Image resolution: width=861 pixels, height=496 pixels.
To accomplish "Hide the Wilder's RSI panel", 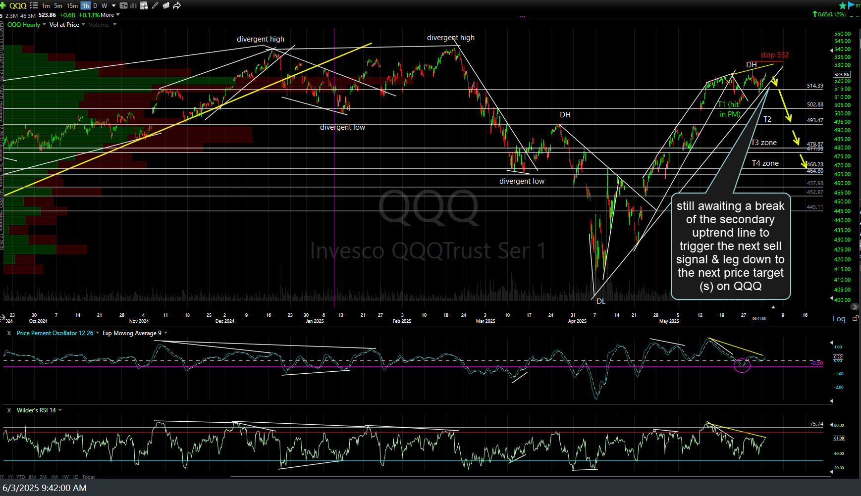I will [8, 410].
